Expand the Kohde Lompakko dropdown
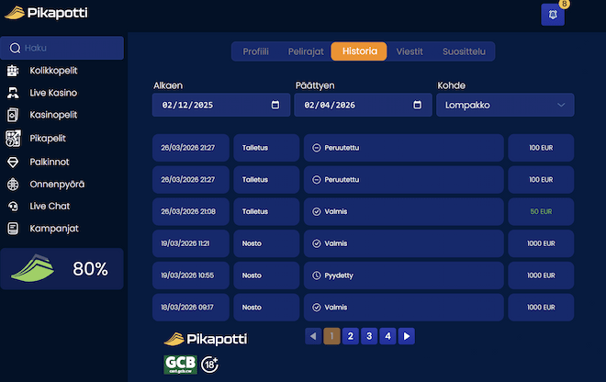This screenshot has height=382, width=606. click(x=505, y=105)
